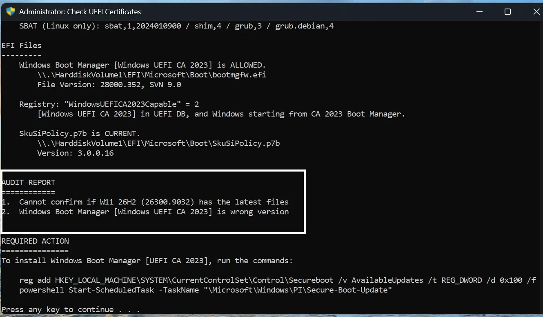Screen dimensions: 543x317
Task: Click the 'REQUIRED ACTION' heading
Action: [35, 241]
